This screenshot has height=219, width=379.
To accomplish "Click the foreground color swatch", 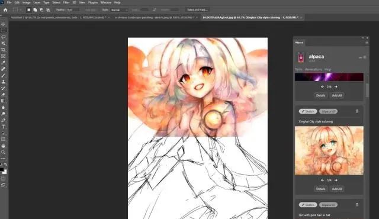I will pos(2,169).
